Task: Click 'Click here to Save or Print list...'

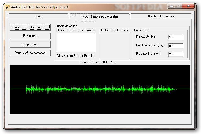Action: pos(76,56)
